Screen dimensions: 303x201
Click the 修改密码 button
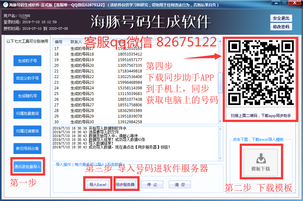(281, 27)
